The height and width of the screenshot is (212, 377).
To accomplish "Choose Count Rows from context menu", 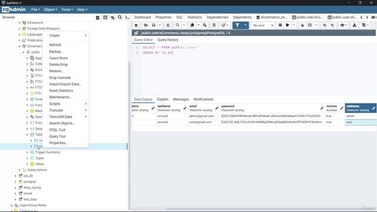I will point(58,58).
